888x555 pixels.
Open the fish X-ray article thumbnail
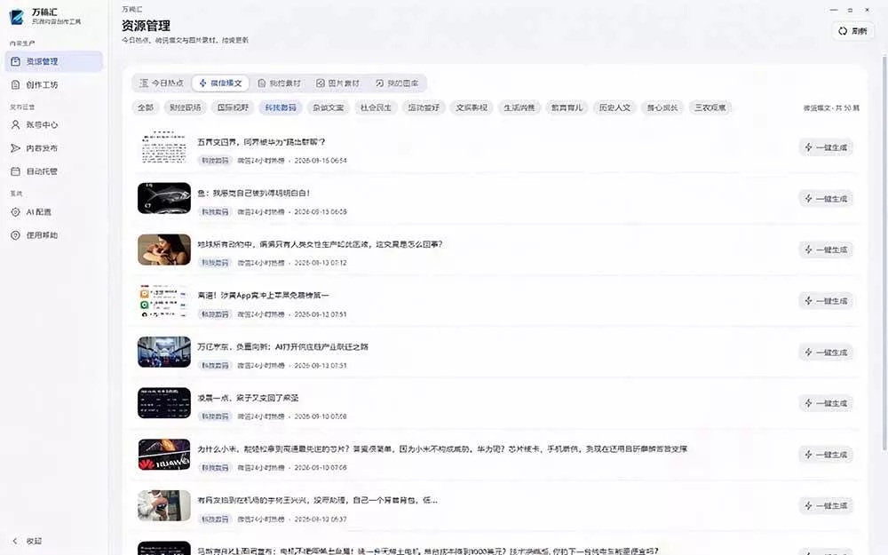pos(164,198)
